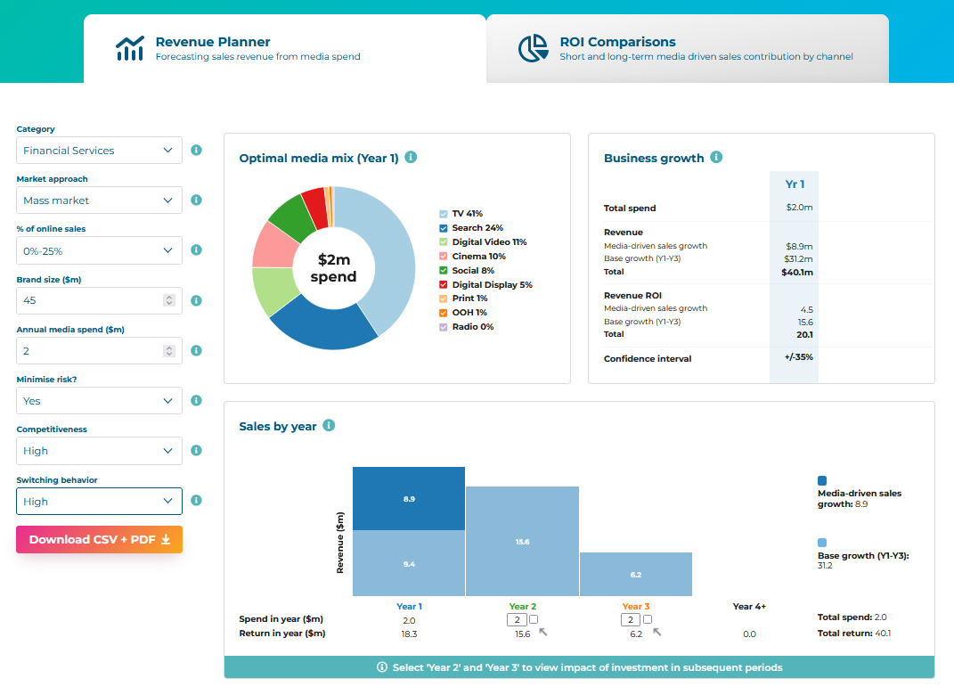Click the Revenue Planner bar chart icon
Screen dimensions: 954x695
point(130,48)
